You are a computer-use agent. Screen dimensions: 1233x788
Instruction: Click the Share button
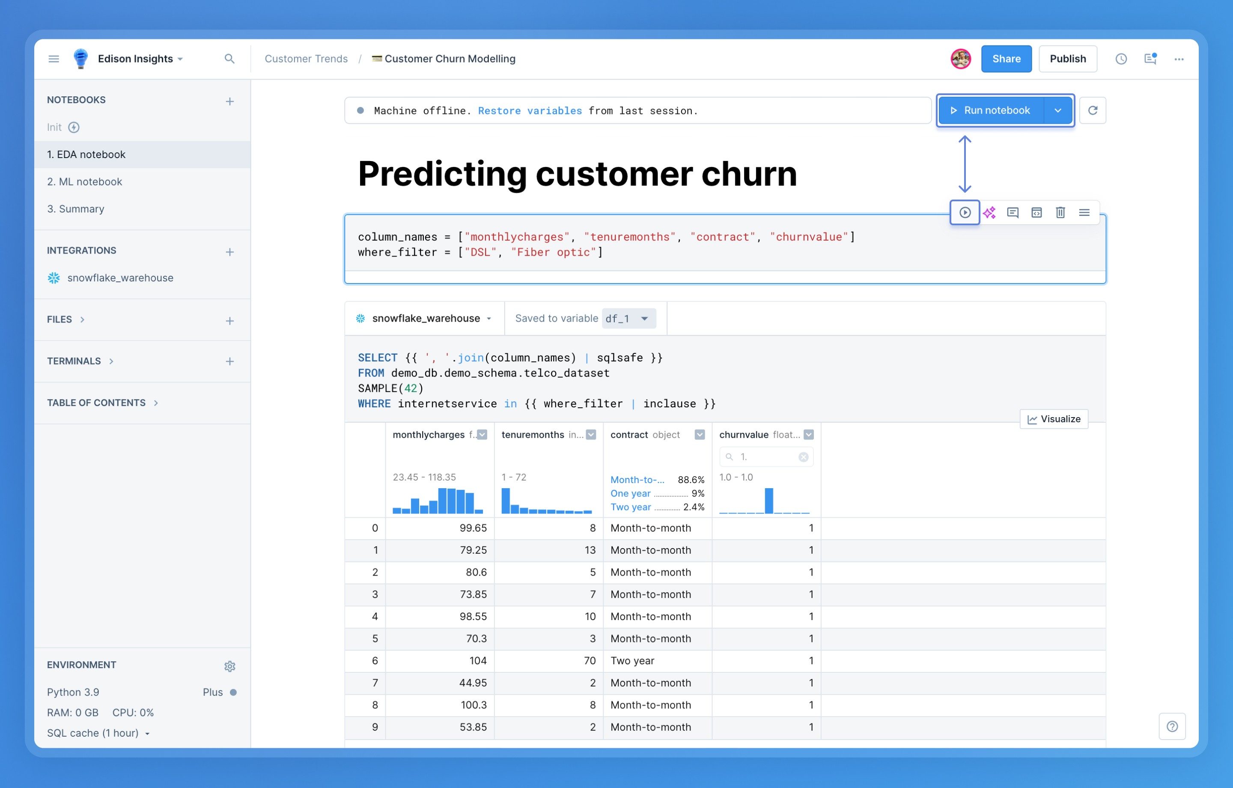(1006, 59)
